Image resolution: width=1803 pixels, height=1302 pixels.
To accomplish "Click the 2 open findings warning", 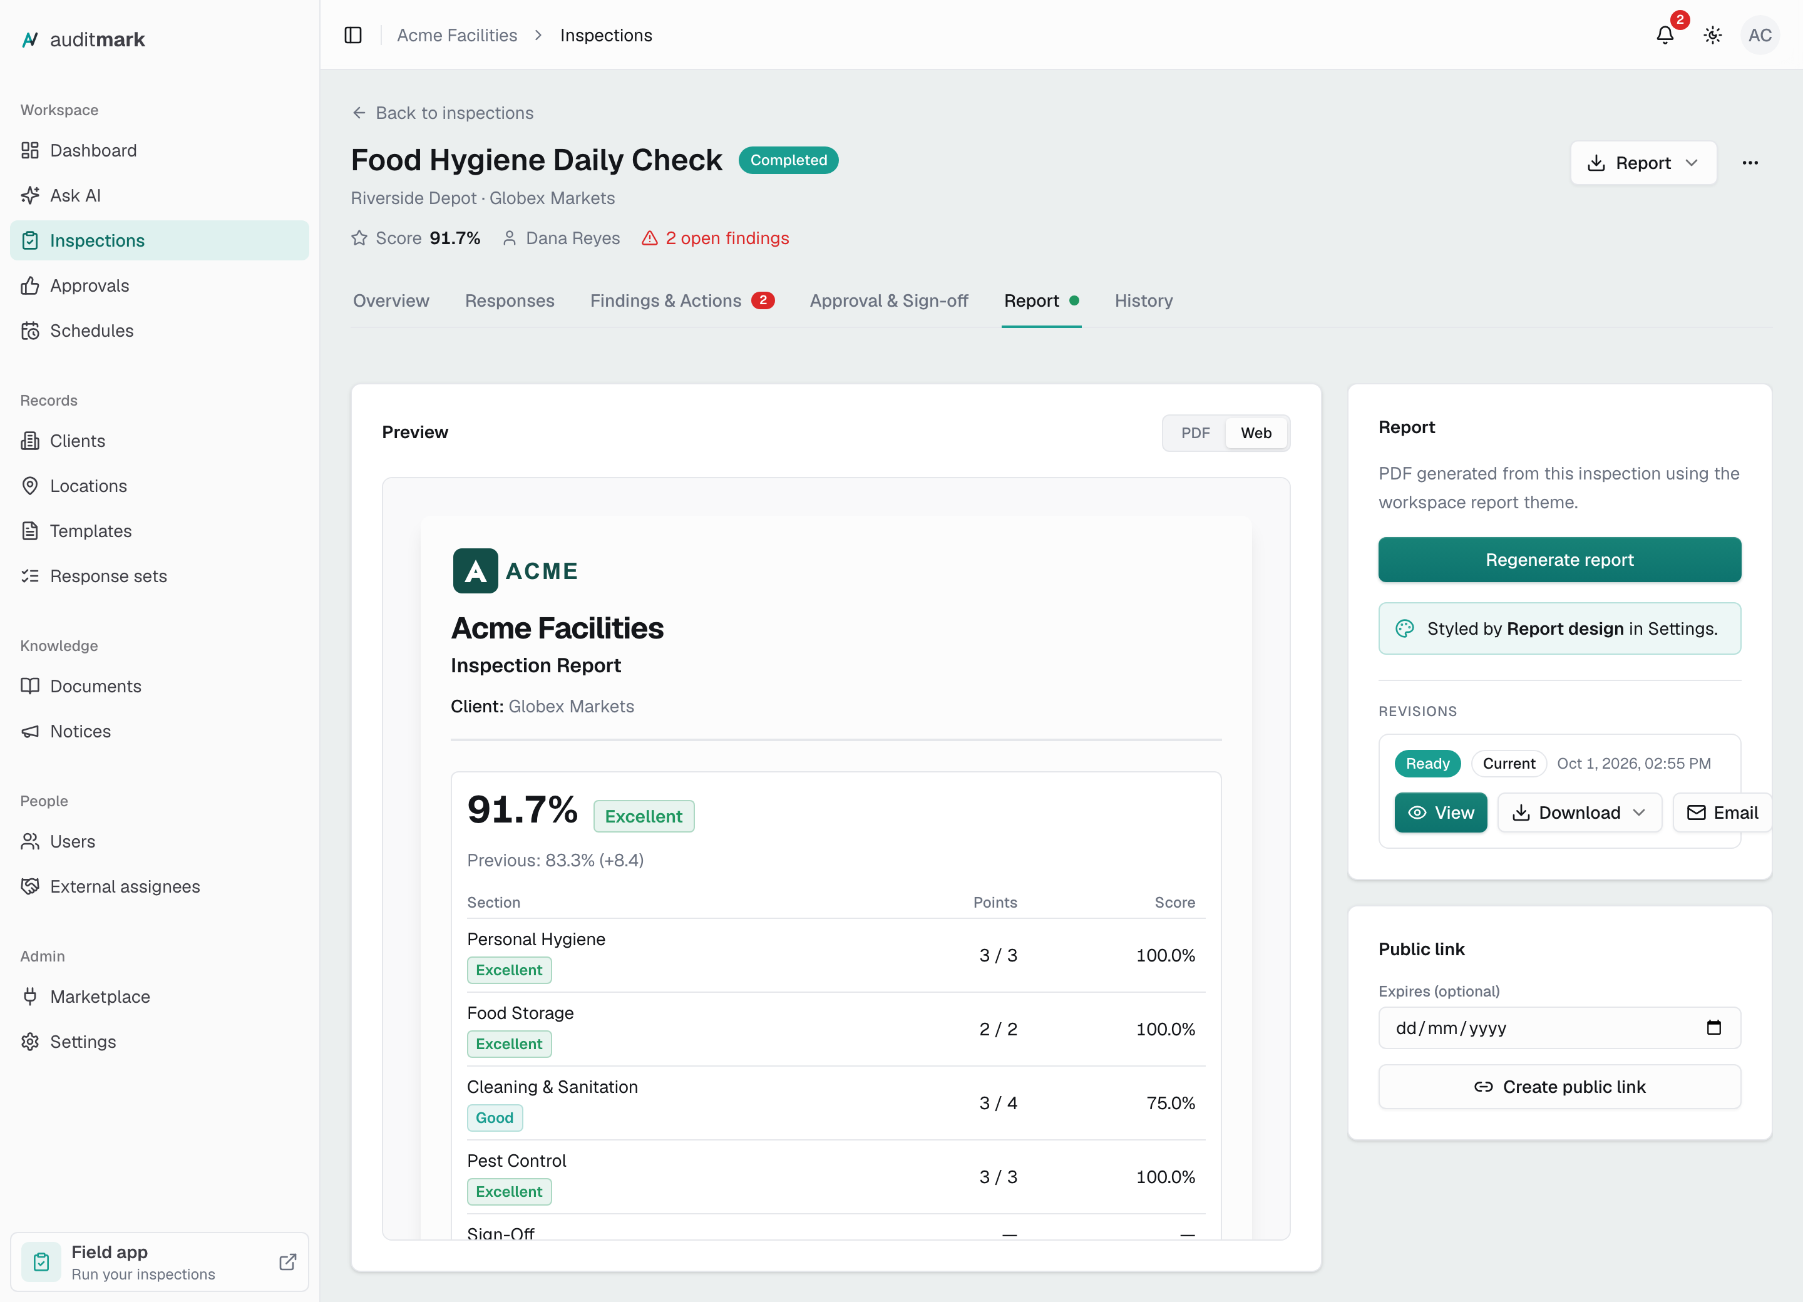I will pos(715,238).
